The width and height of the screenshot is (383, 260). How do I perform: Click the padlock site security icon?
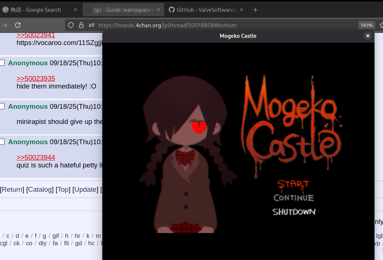81,25
